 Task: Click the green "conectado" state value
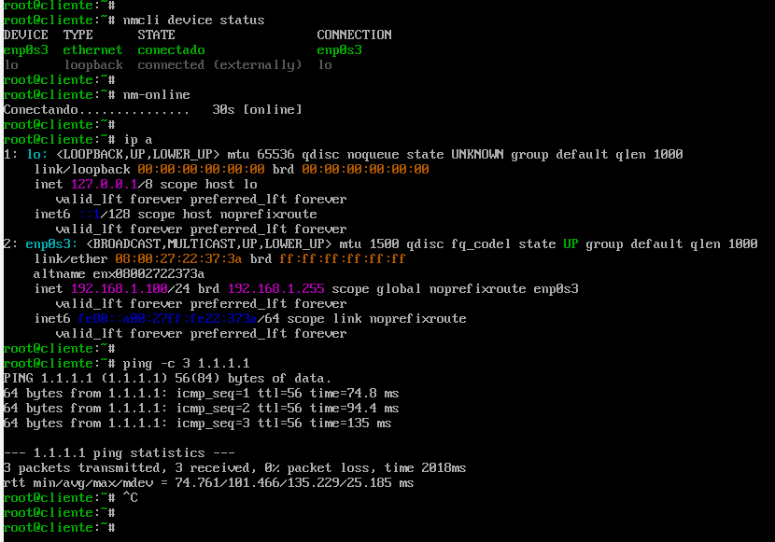coord(171,49)
